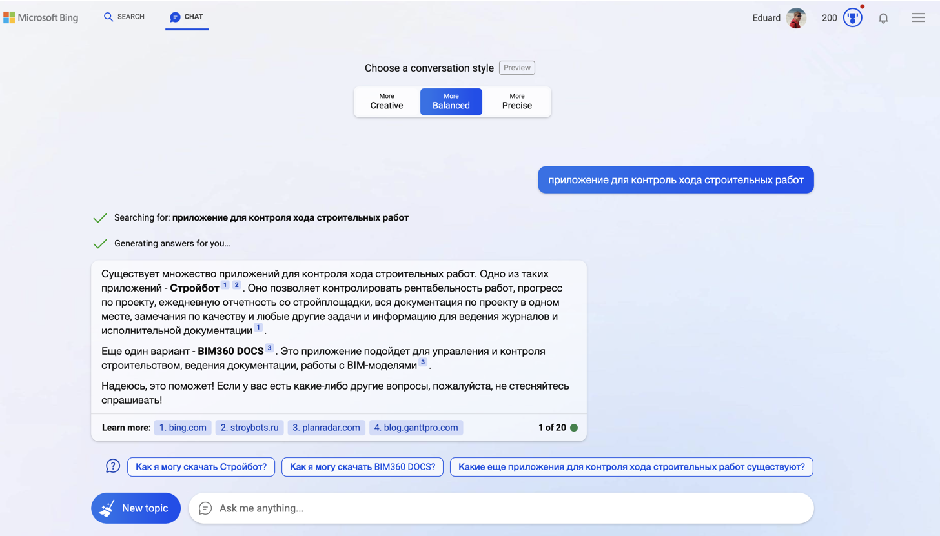Click the Microsoft Bing logo

point(41,17)
